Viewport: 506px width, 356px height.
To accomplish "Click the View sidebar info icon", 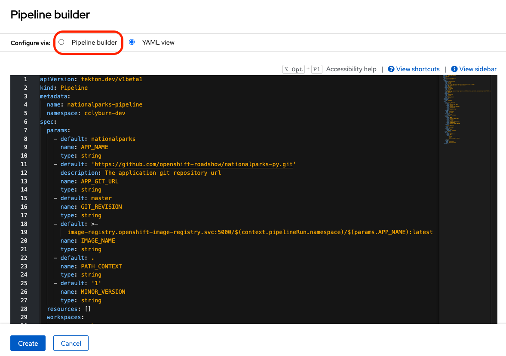I will pos(454,69).
